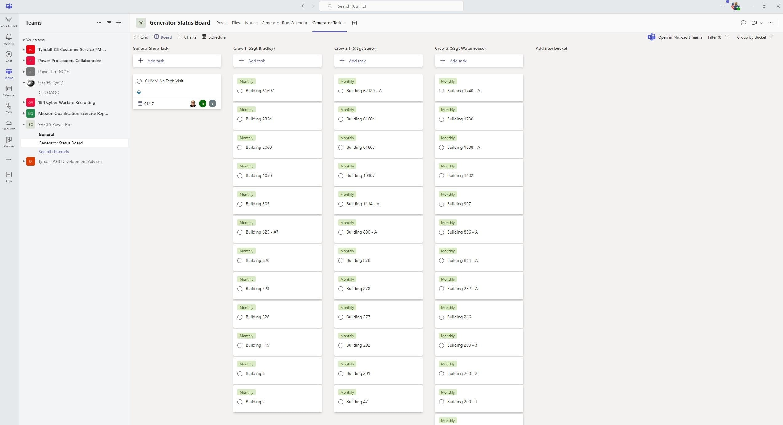The height and width of the screenshot is (425, 783).
Task: Open the Schedule view
Action: [x=214, y=37]
